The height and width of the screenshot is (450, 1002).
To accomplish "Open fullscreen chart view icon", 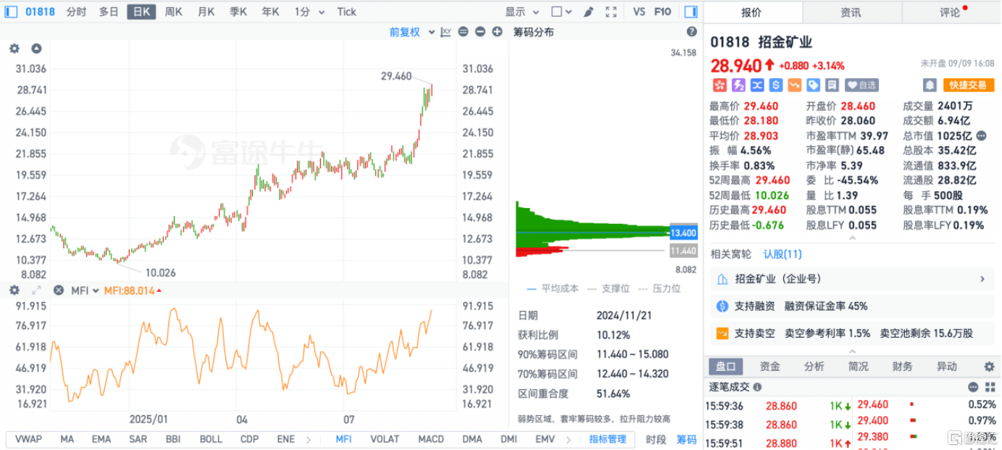I will pos(611,12).
